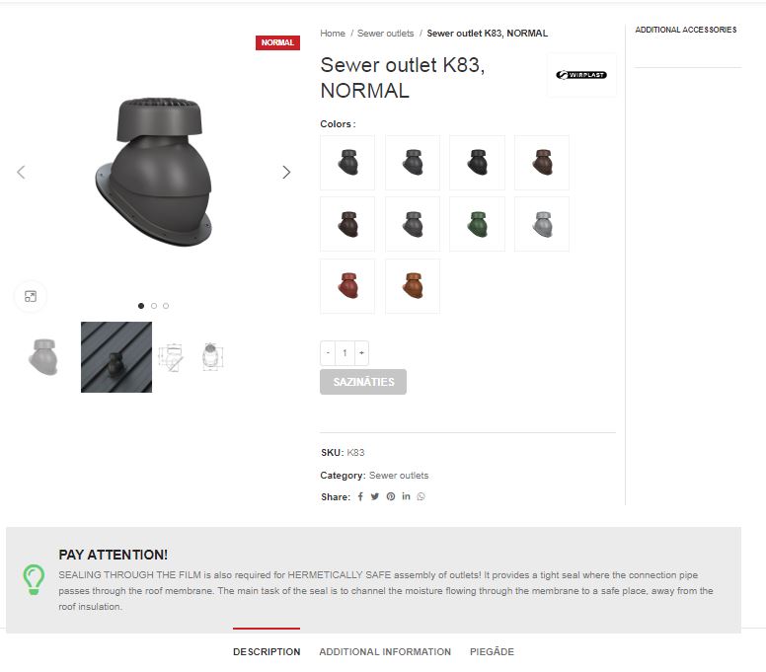Click the main sewer outlet product image
The width and height of the screenshot is (766, 672).
[155, 172]
